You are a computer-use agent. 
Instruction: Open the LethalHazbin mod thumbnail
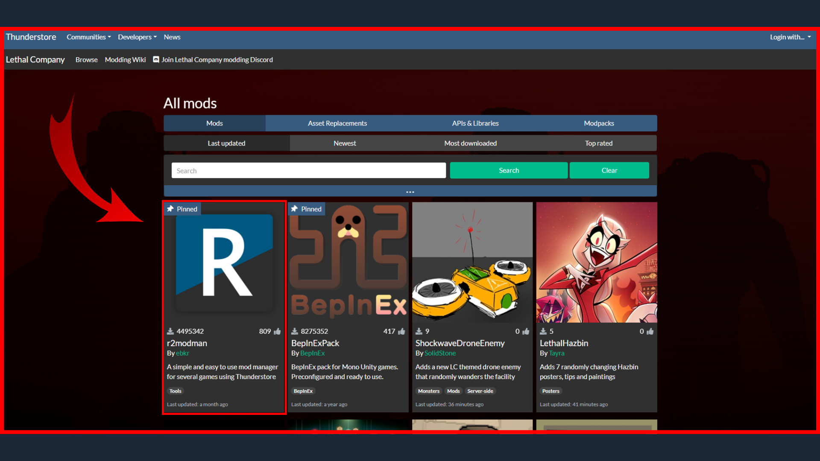point(597,263)
